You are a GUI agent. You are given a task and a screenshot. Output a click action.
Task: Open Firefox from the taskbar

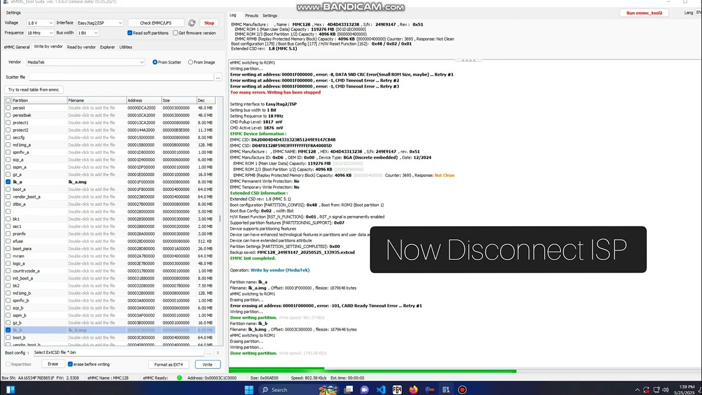click(413, 390)
